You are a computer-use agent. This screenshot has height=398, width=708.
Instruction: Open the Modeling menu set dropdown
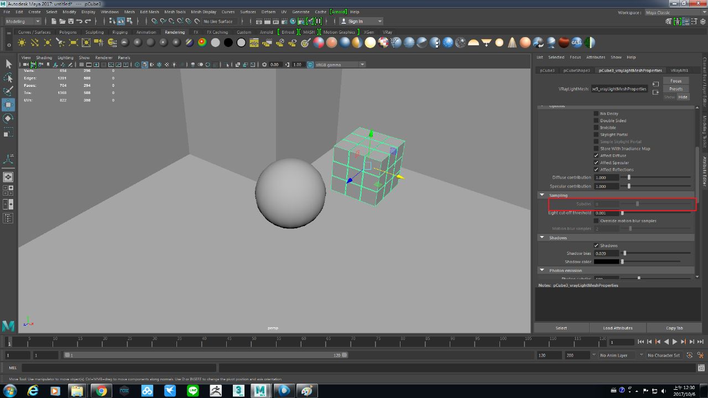click(23, 22)
